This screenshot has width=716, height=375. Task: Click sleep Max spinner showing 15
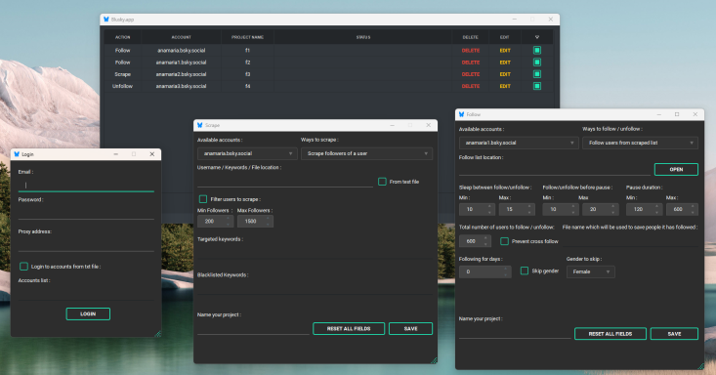click(x=517, y=209)
